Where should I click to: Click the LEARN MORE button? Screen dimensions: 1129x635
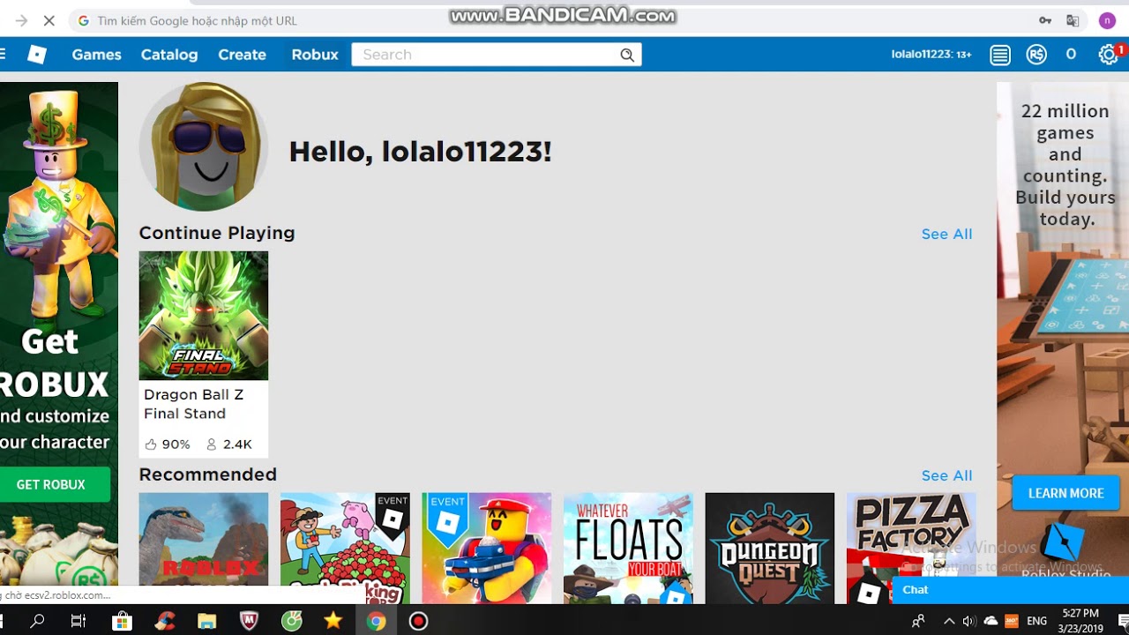pos(1065,493)
